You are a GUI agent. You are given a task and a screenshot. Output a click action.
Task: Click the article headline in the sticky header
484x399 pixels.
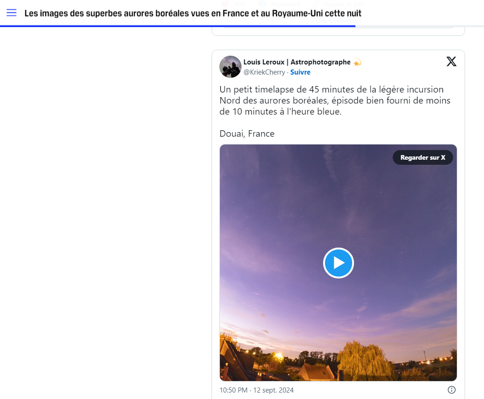193,13
